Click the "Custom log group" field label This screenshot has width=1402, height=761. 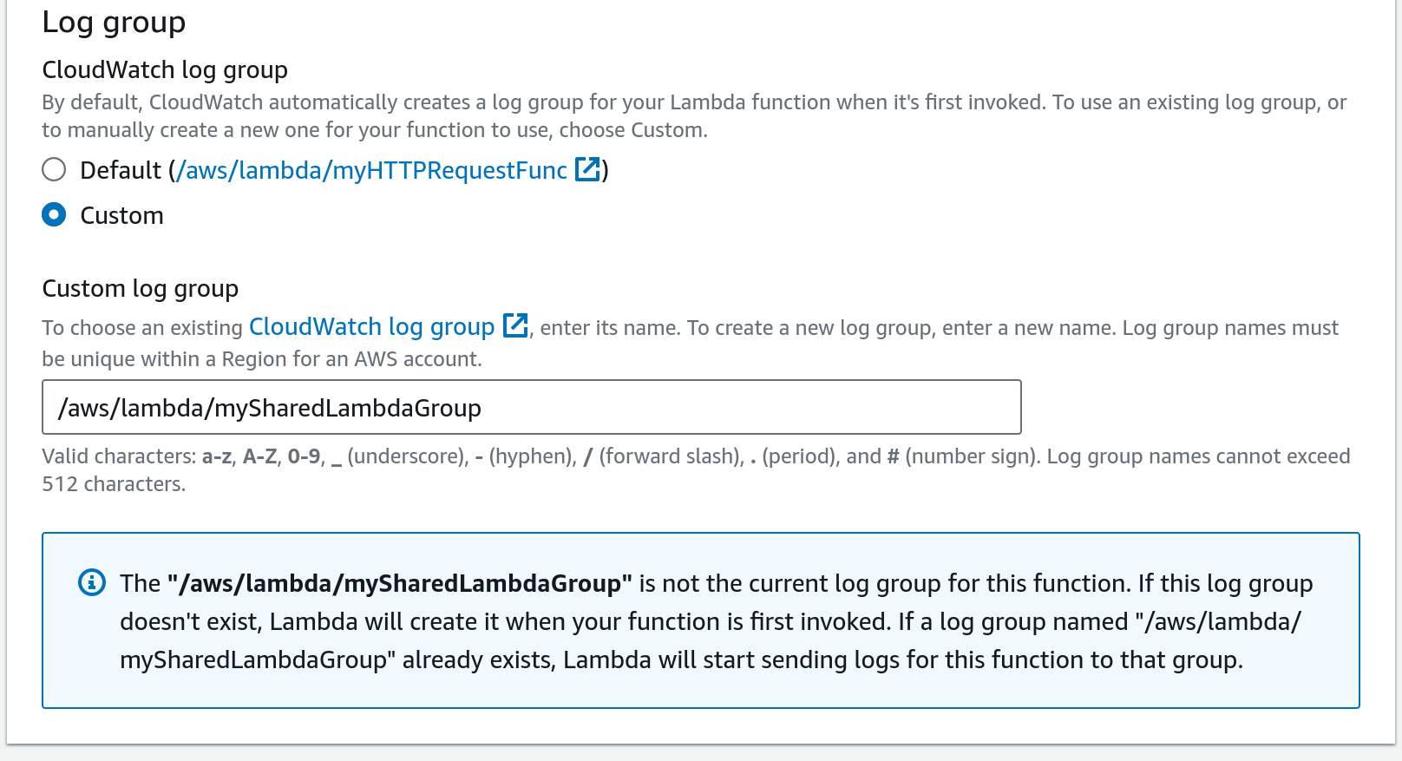(x=140, y=288)
